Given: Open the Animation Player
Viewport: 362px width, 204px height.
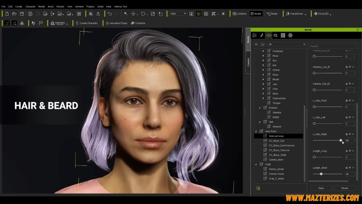Looking at the screenshot, I should click(x=117, y=23).
